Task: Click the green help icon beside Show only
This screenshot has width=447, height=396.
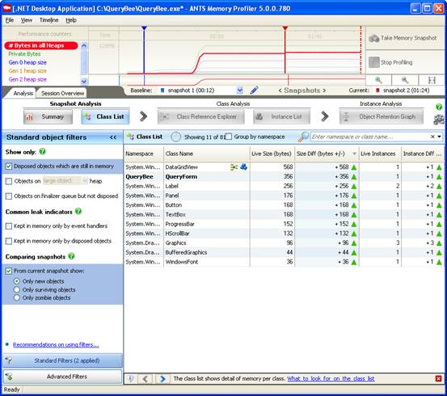Action: point(43,151)
